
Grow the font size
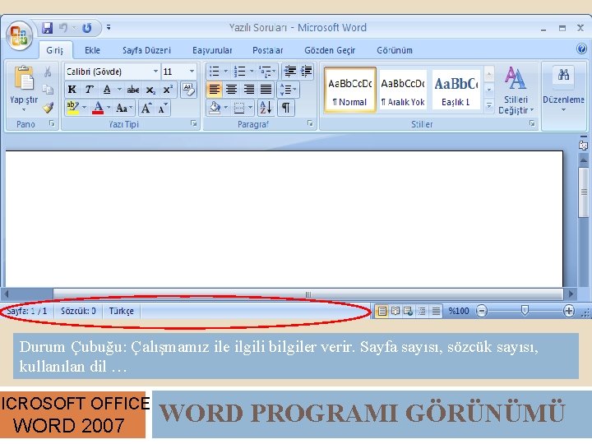tap(146, 108)
